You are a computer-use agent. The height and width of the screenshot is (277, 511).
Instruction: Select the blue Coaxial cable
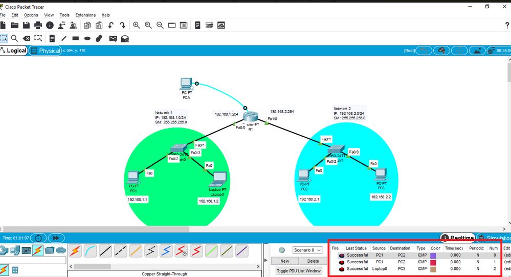[x=166, y=251]
